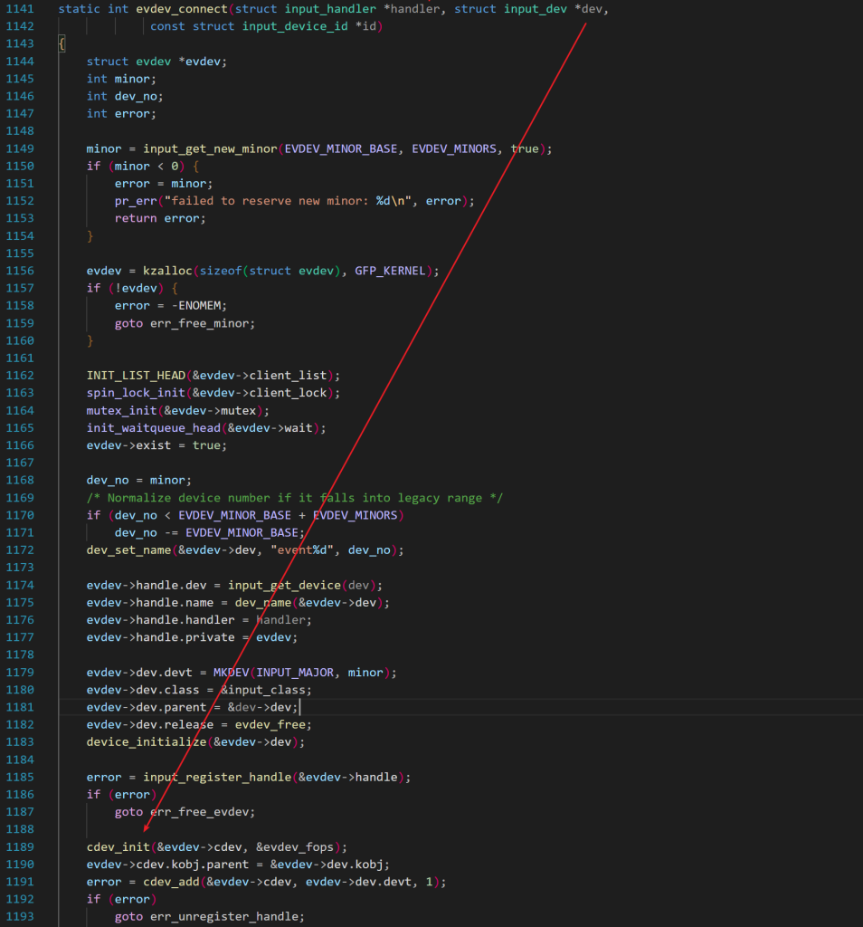Screen dimensions: 863x927
Task: Select line number 1169 in the gutter
Action: (x=20, y=498)
